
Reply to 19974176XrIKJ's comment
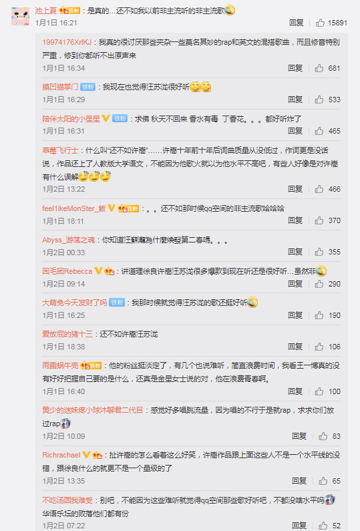pos(295,68)
